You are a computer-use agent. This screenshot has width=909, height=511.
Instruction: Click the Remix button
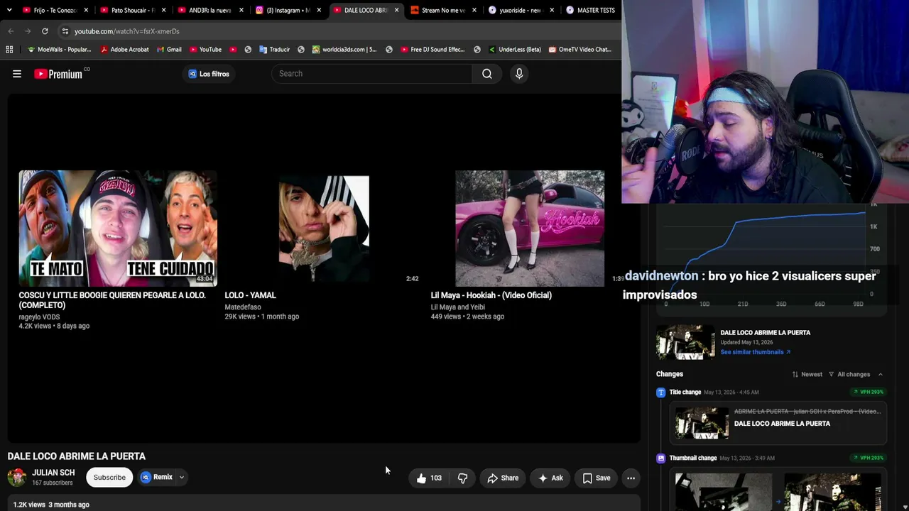pyautogui.click(x=157, y=478)
